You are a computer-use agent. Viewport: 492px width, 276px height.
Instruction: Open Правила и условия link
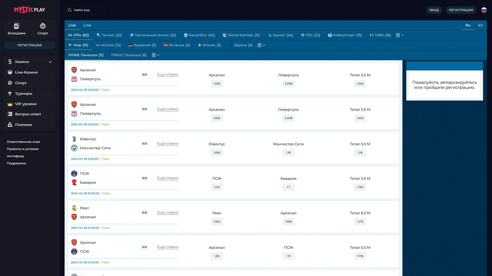(x=23, y=149)
